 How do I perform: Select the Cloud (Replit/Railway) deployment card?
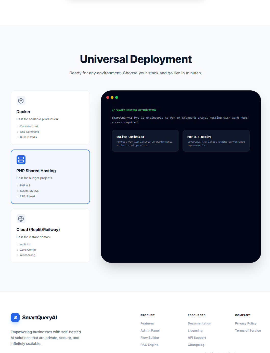(x=50, y=236)
